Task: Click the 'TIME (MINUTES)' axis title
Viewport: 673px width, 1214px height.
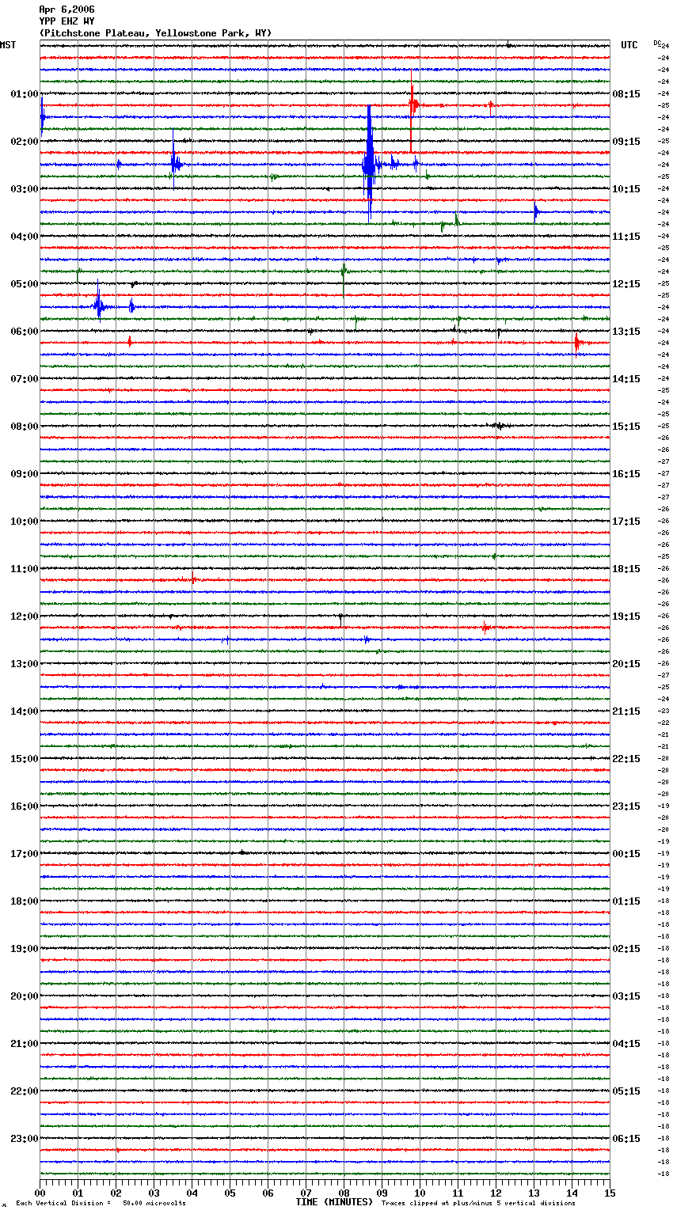Action: [x=334, y=1202]
